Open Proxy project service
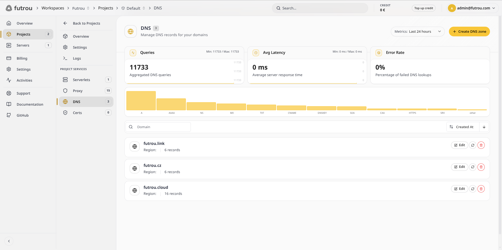This screenshot has height=250, width=502. 86,91
